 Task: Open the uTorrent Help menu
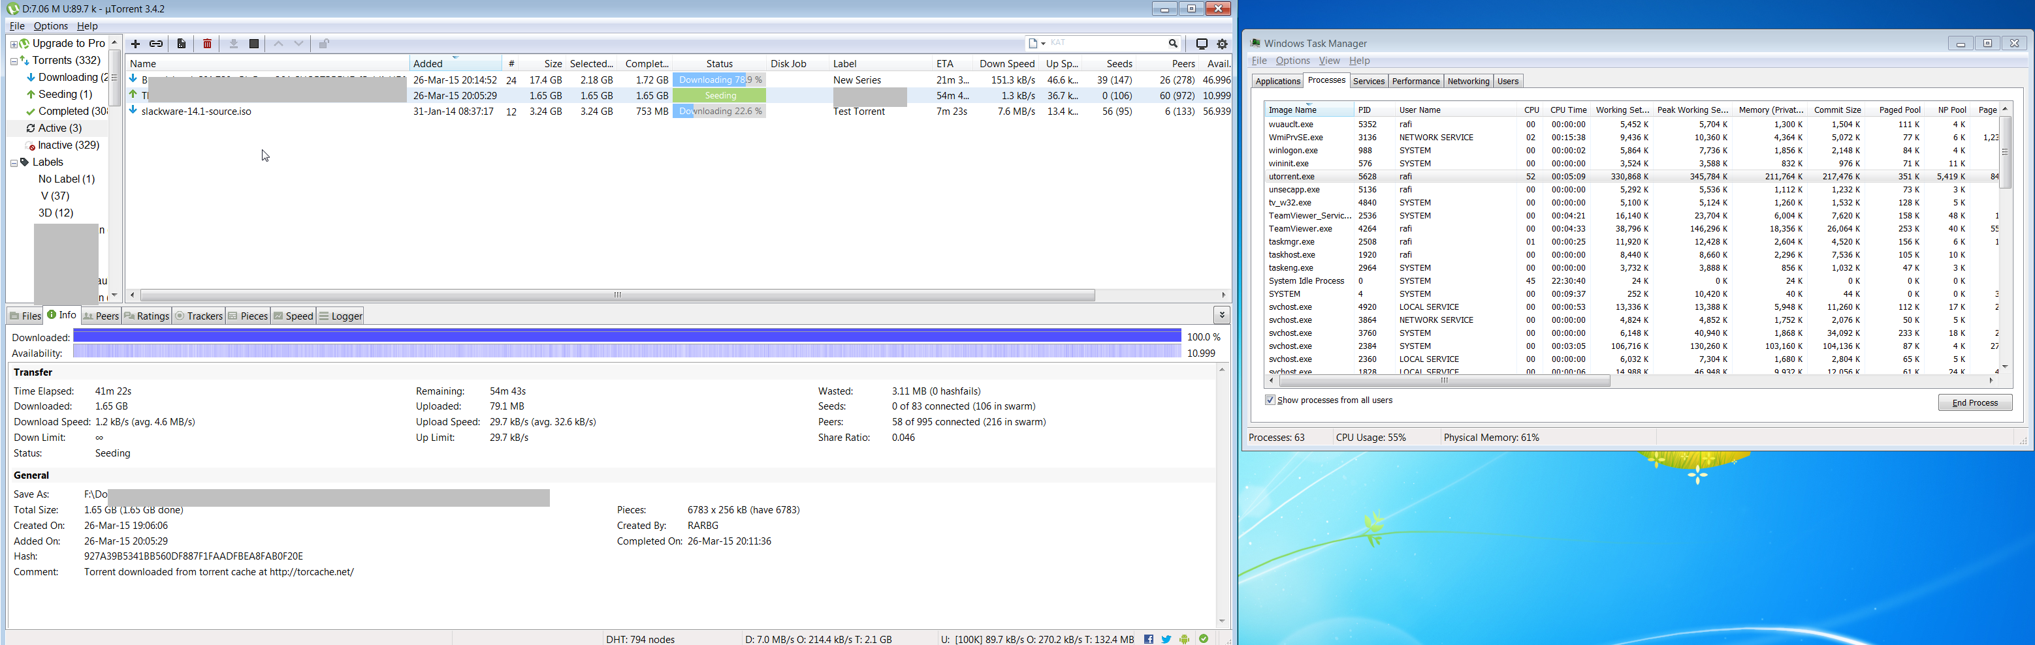[x=87, y=26]
